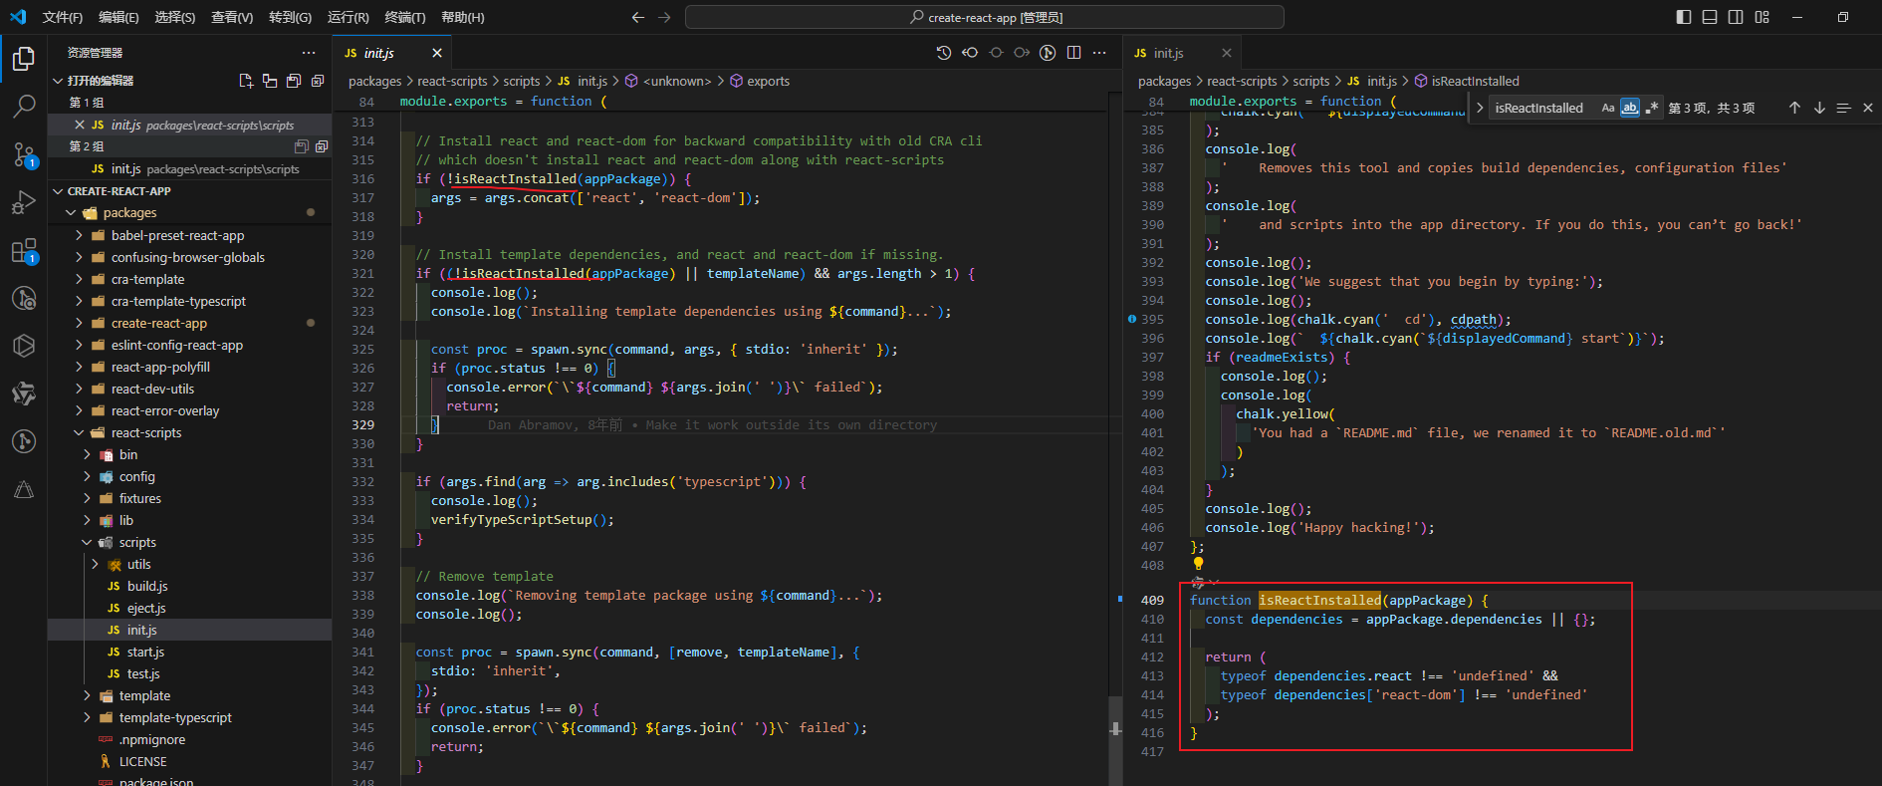Viewport: 1882px width, 786px height.
Task: Close init.js in open editors group 1
Action: tap(80, 125)
